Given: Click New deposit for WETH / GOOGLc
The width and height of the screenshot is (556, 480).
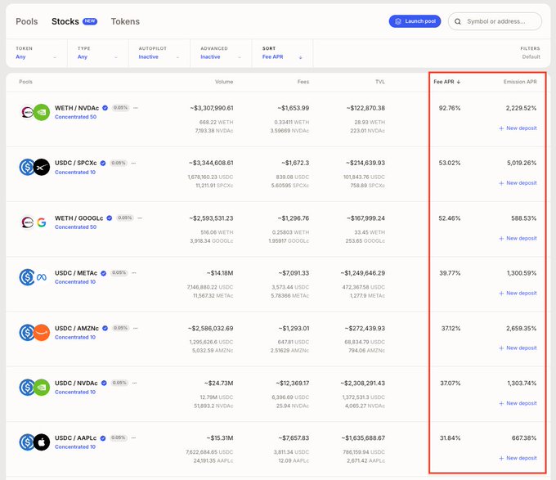Looking at the screenshot, I should tap(518, 238).
